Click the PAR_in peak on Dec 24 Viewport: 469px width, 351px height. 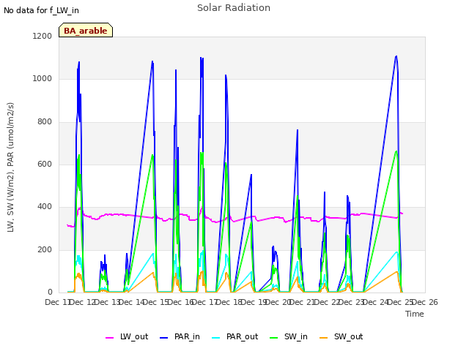point(396,56)
